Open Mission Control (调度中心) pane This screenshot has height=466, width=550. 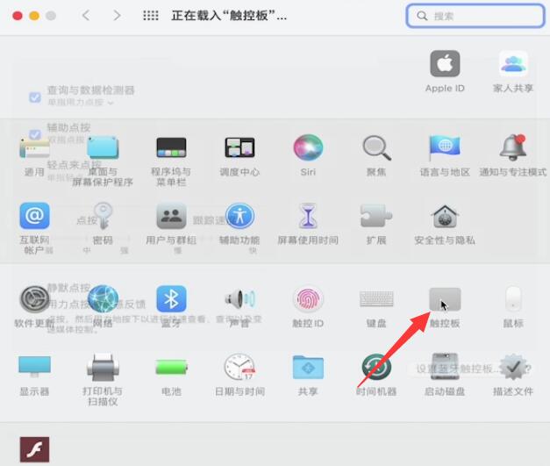239,147
